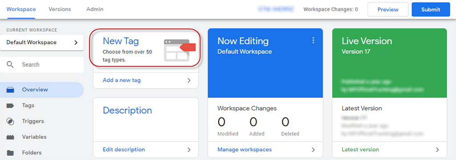Click the Triggers circle icon
Image resolution: width=456 pixels, height=160 pixels.
pyautogui.click(x=10, y=121)
